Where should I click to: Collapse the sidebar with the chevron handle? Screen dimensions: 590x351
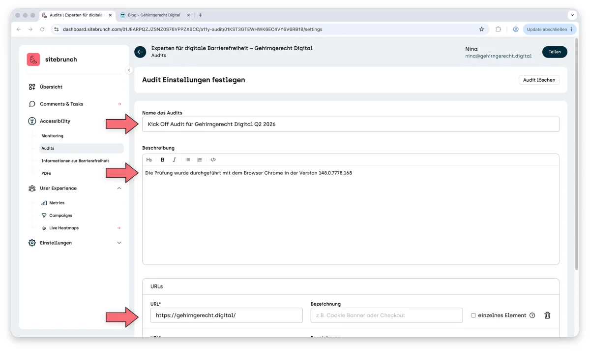[129, 70]
